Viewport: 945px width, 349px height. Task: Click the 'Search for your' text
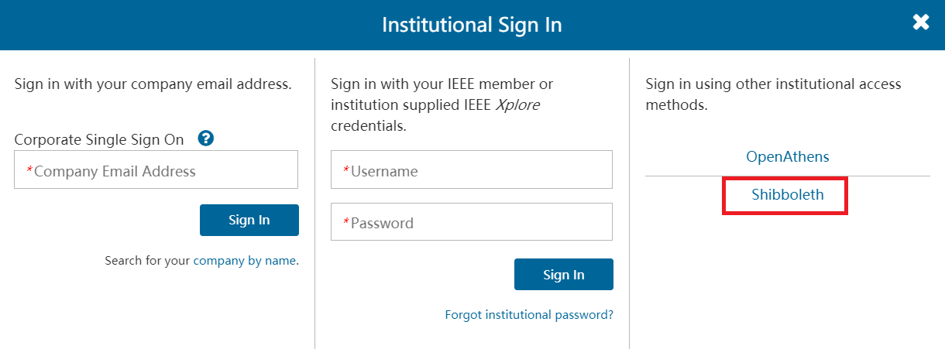[x=147, y=261]
